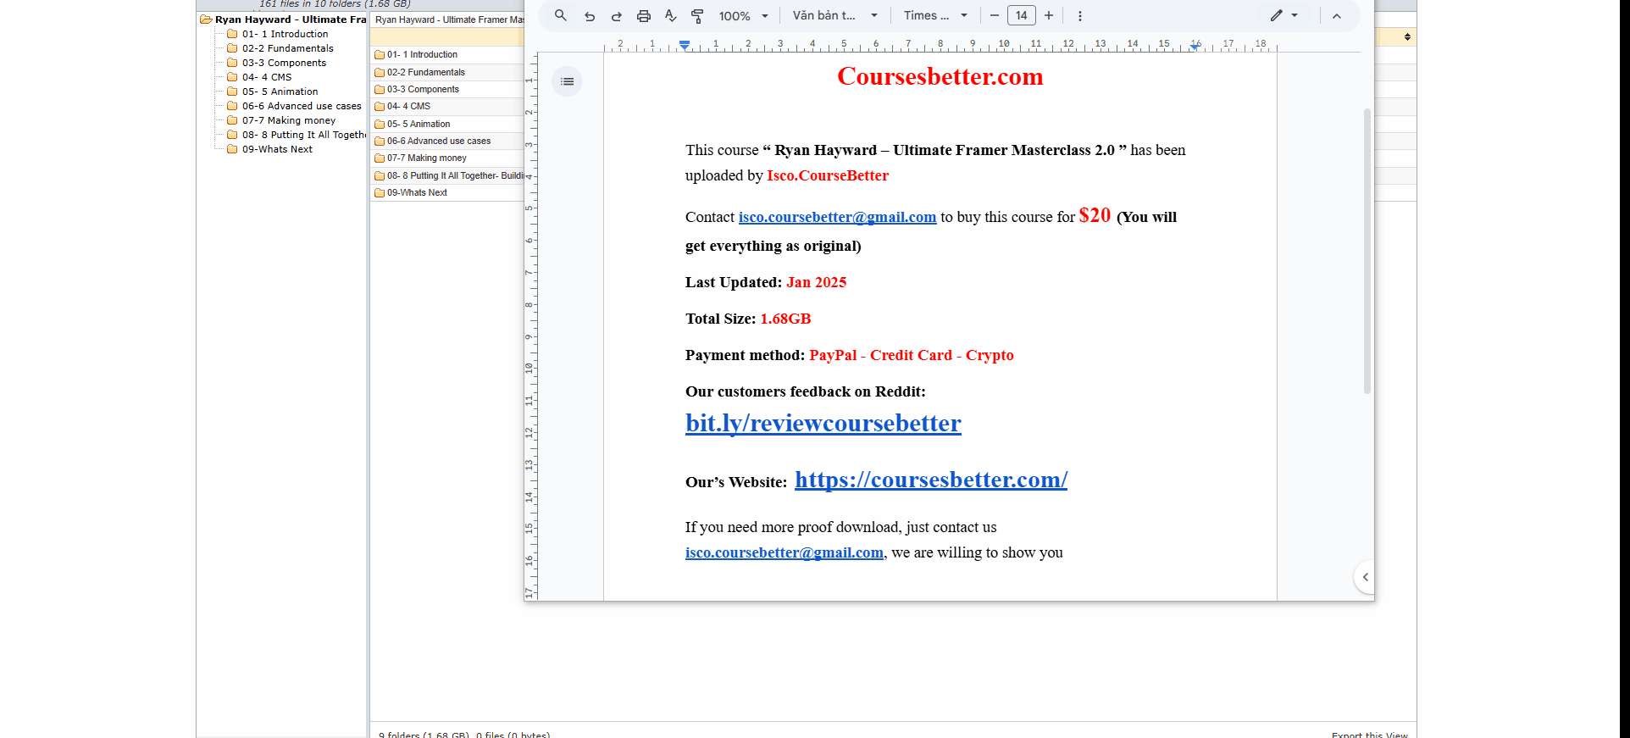The height and width of the screenshot is (738, 1630).
Task: Click '06-6 Advanced use cases' row in file list
Action: [x=447, y=141]
